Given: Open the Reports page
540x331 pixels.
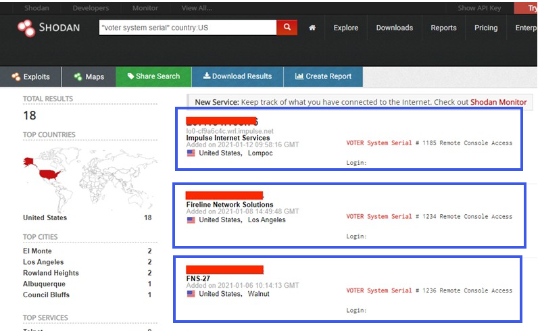Looking at the screenshot, I should click(443, 28).
